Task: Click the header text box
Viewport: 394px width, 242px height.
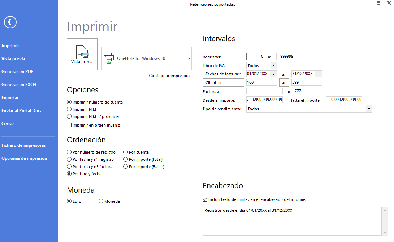Action: click(292, 221)
